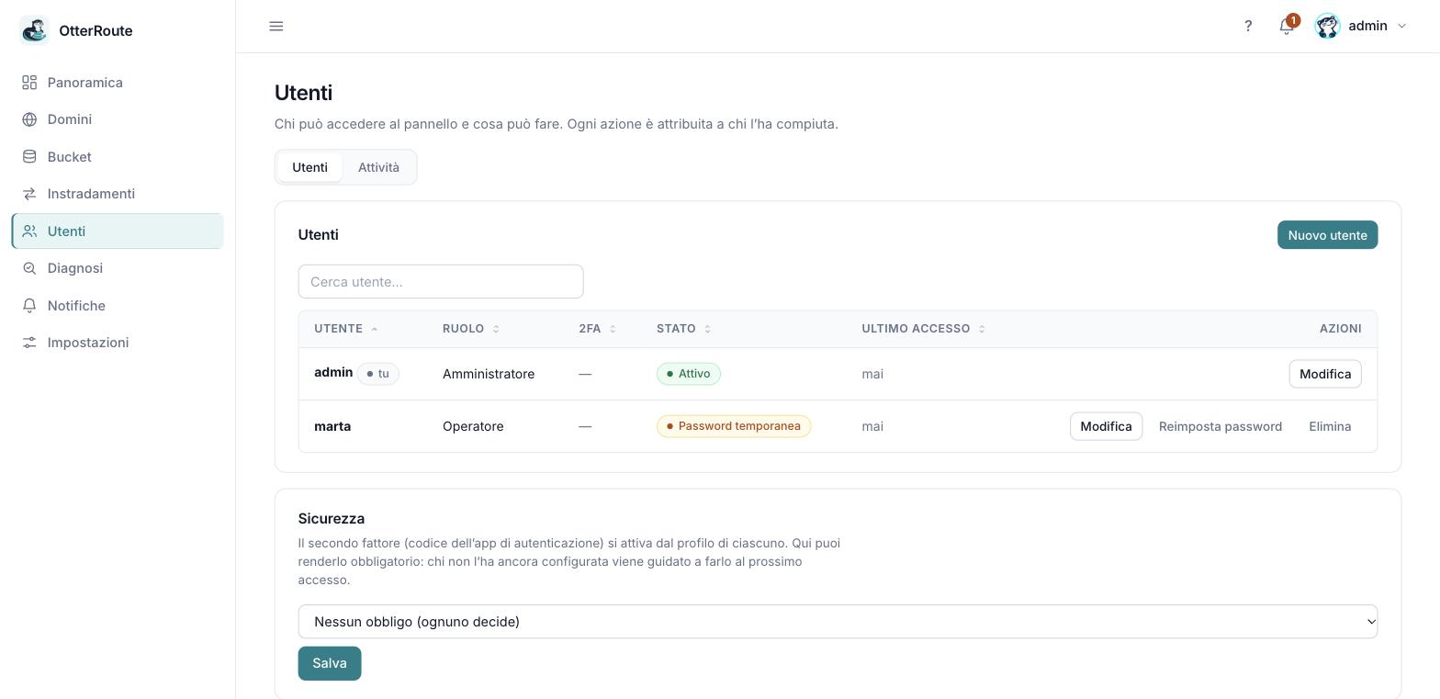
Task: Click the Impostazioni sliders icon
Action: [x=29, y=343]
